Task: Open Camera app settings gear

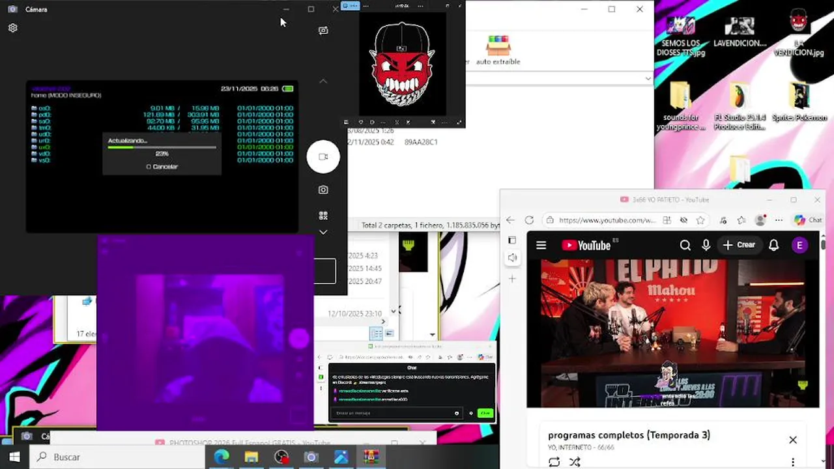Action: [x=12, y=28]
